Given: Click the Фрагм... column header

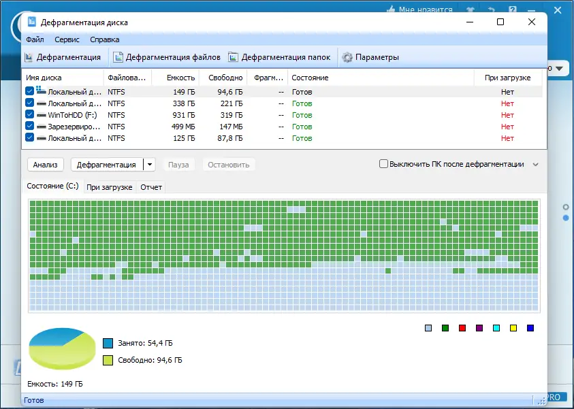Looking at the screenshot, I should [268, 78].
